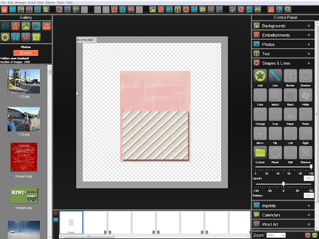
Task: Click the Crop button
Action: pyautogui.click(x=275, y=114)
